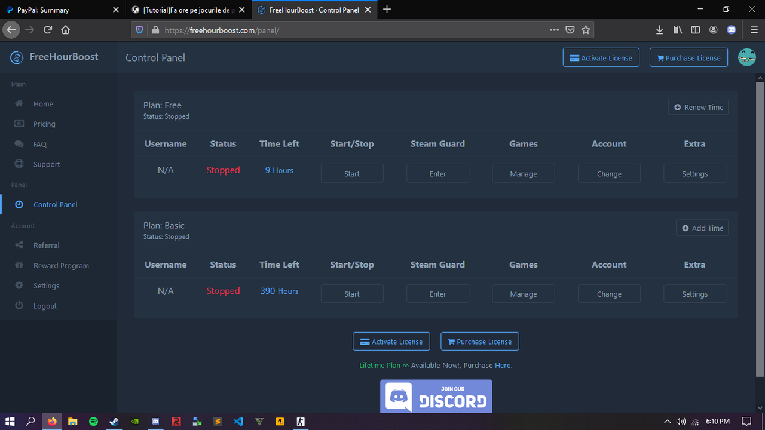Screen dimensions: 765x430
Task: Open Discord from the taskbar
Action: 155,421
